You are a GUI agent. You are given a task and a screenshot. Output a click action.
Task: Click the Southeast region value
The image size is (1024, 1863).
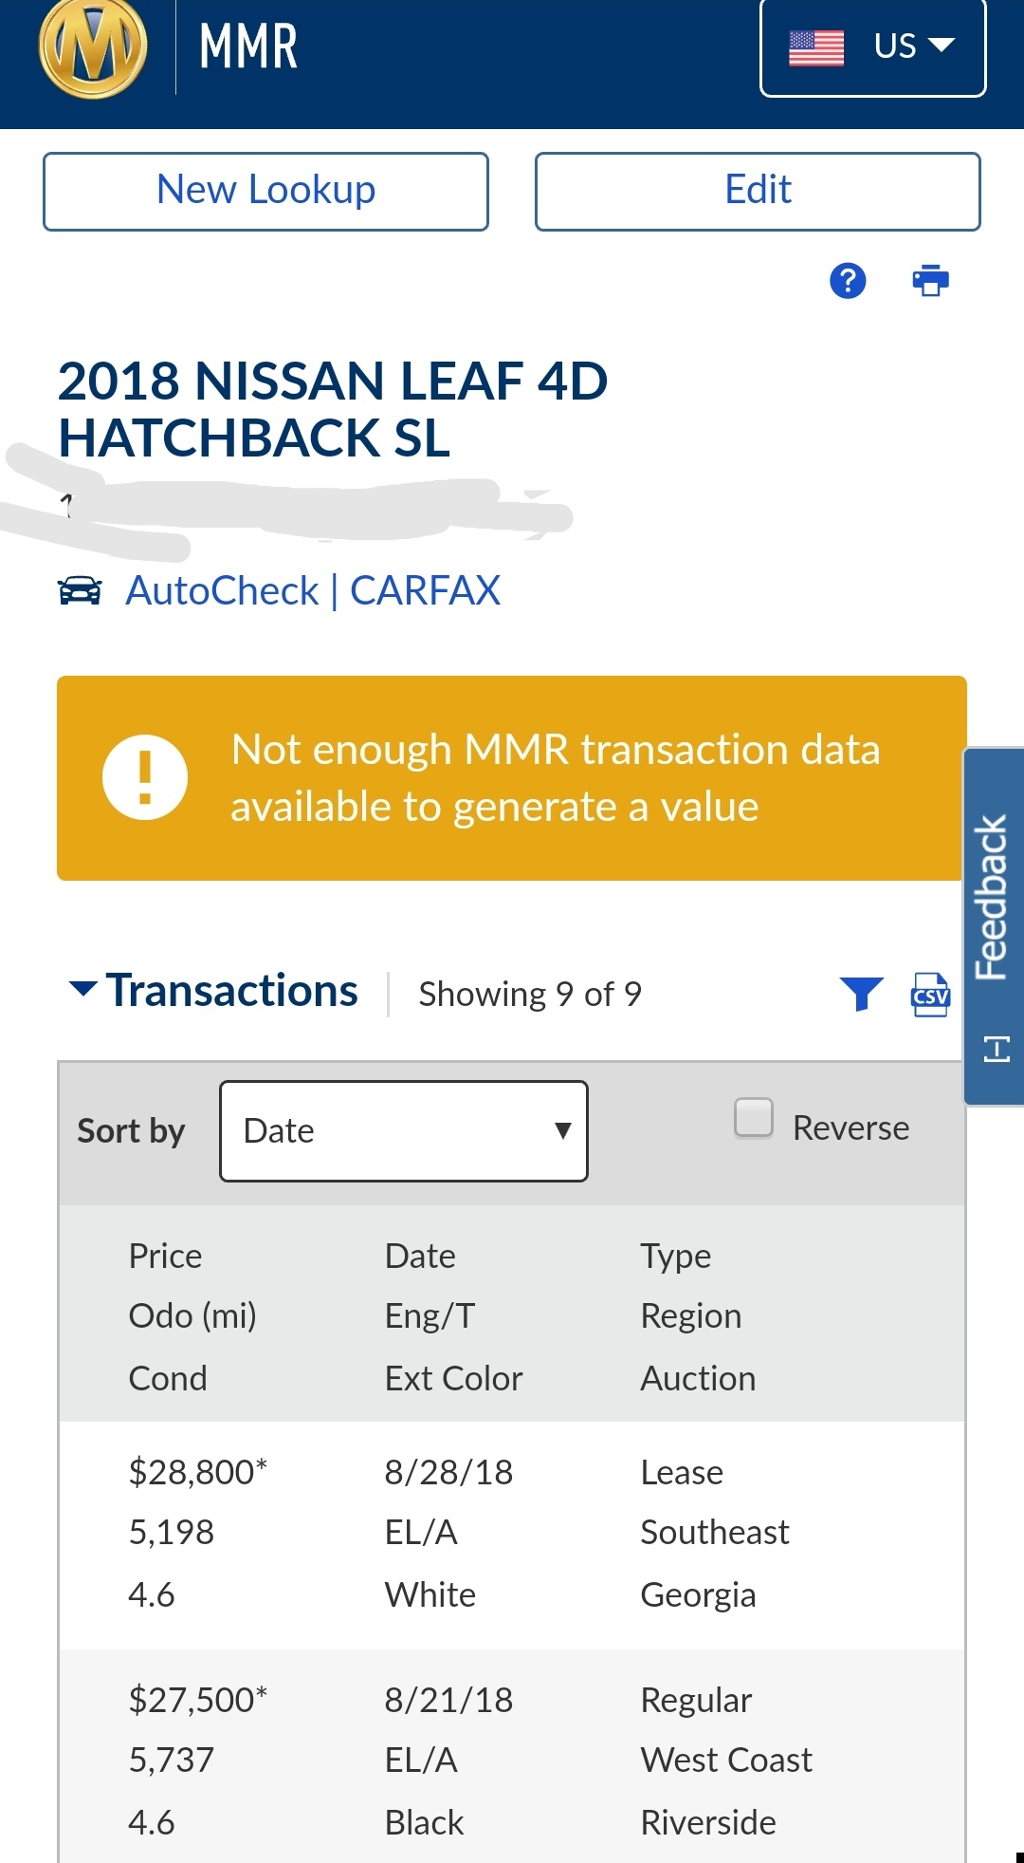click(715, 1532)
